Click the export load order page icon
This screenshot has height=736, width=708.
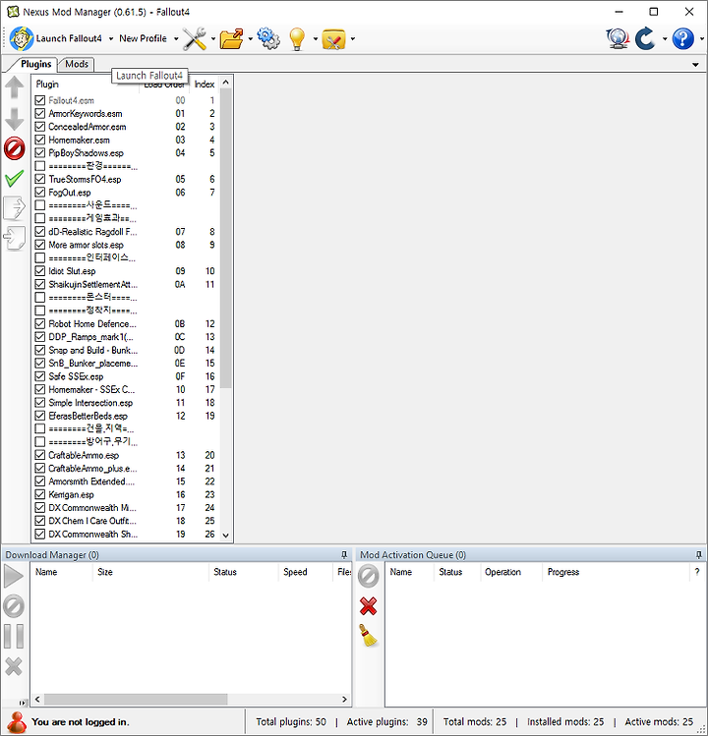15,208
